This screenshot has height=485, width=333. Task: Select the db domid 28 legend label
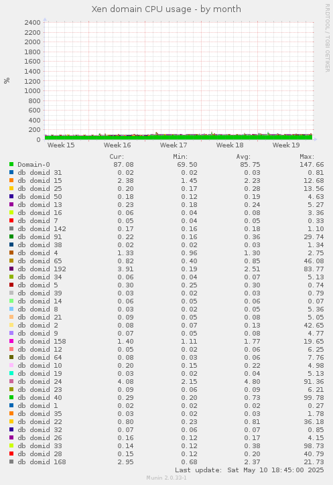point(40,454)
